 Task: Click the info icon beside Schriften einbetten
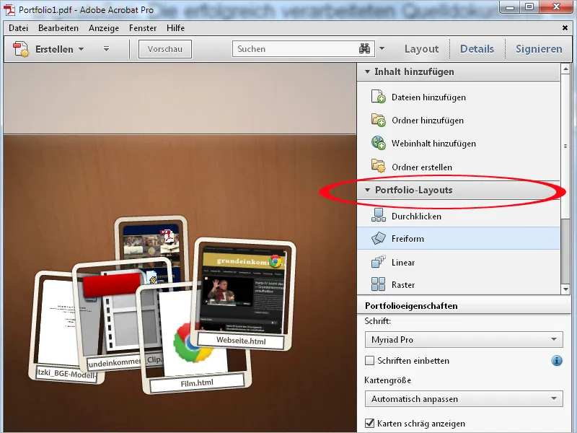click(x=557, y=360)
